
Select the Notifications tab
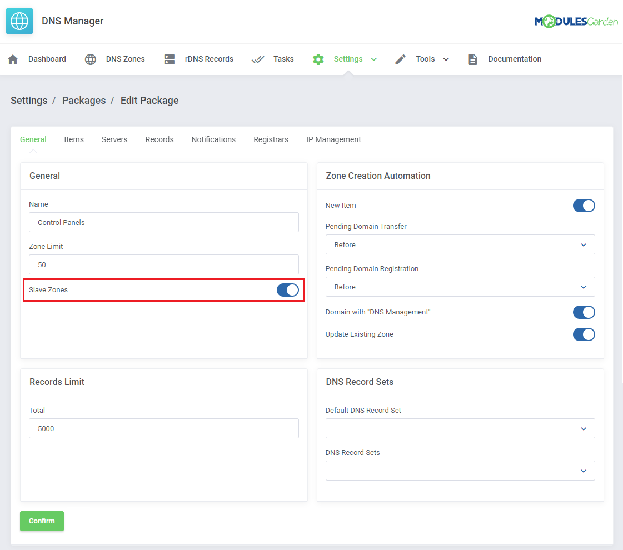213,139
